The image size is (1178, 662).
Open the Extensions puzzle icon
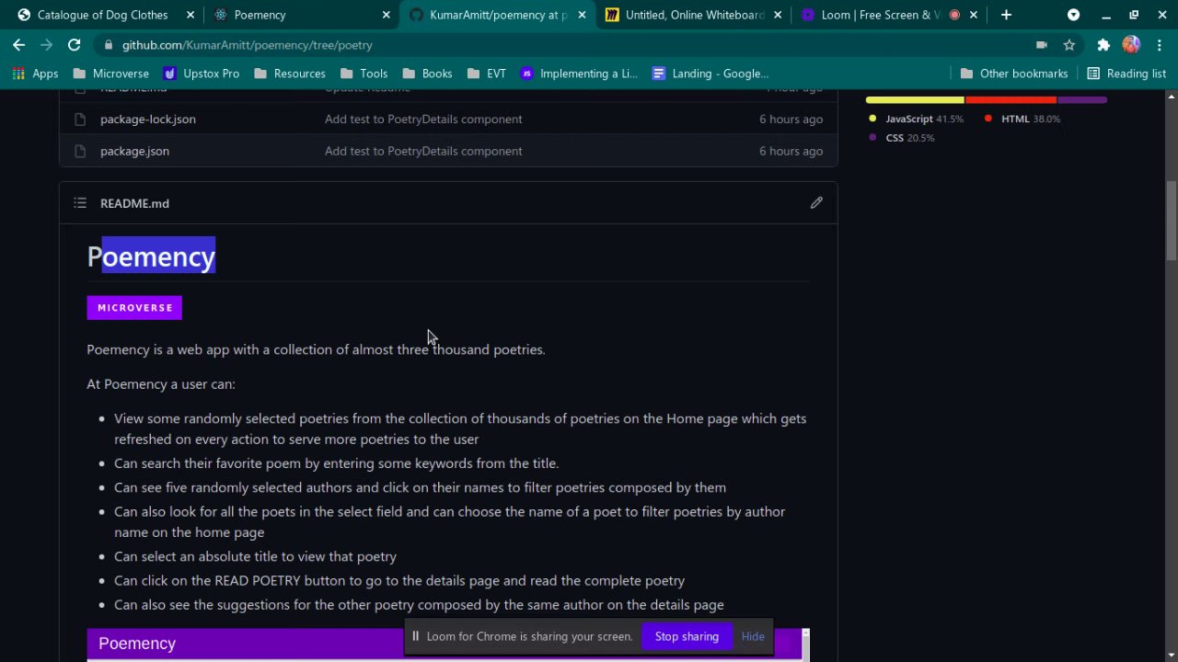pyautogui.click(x=1103, y=44)
